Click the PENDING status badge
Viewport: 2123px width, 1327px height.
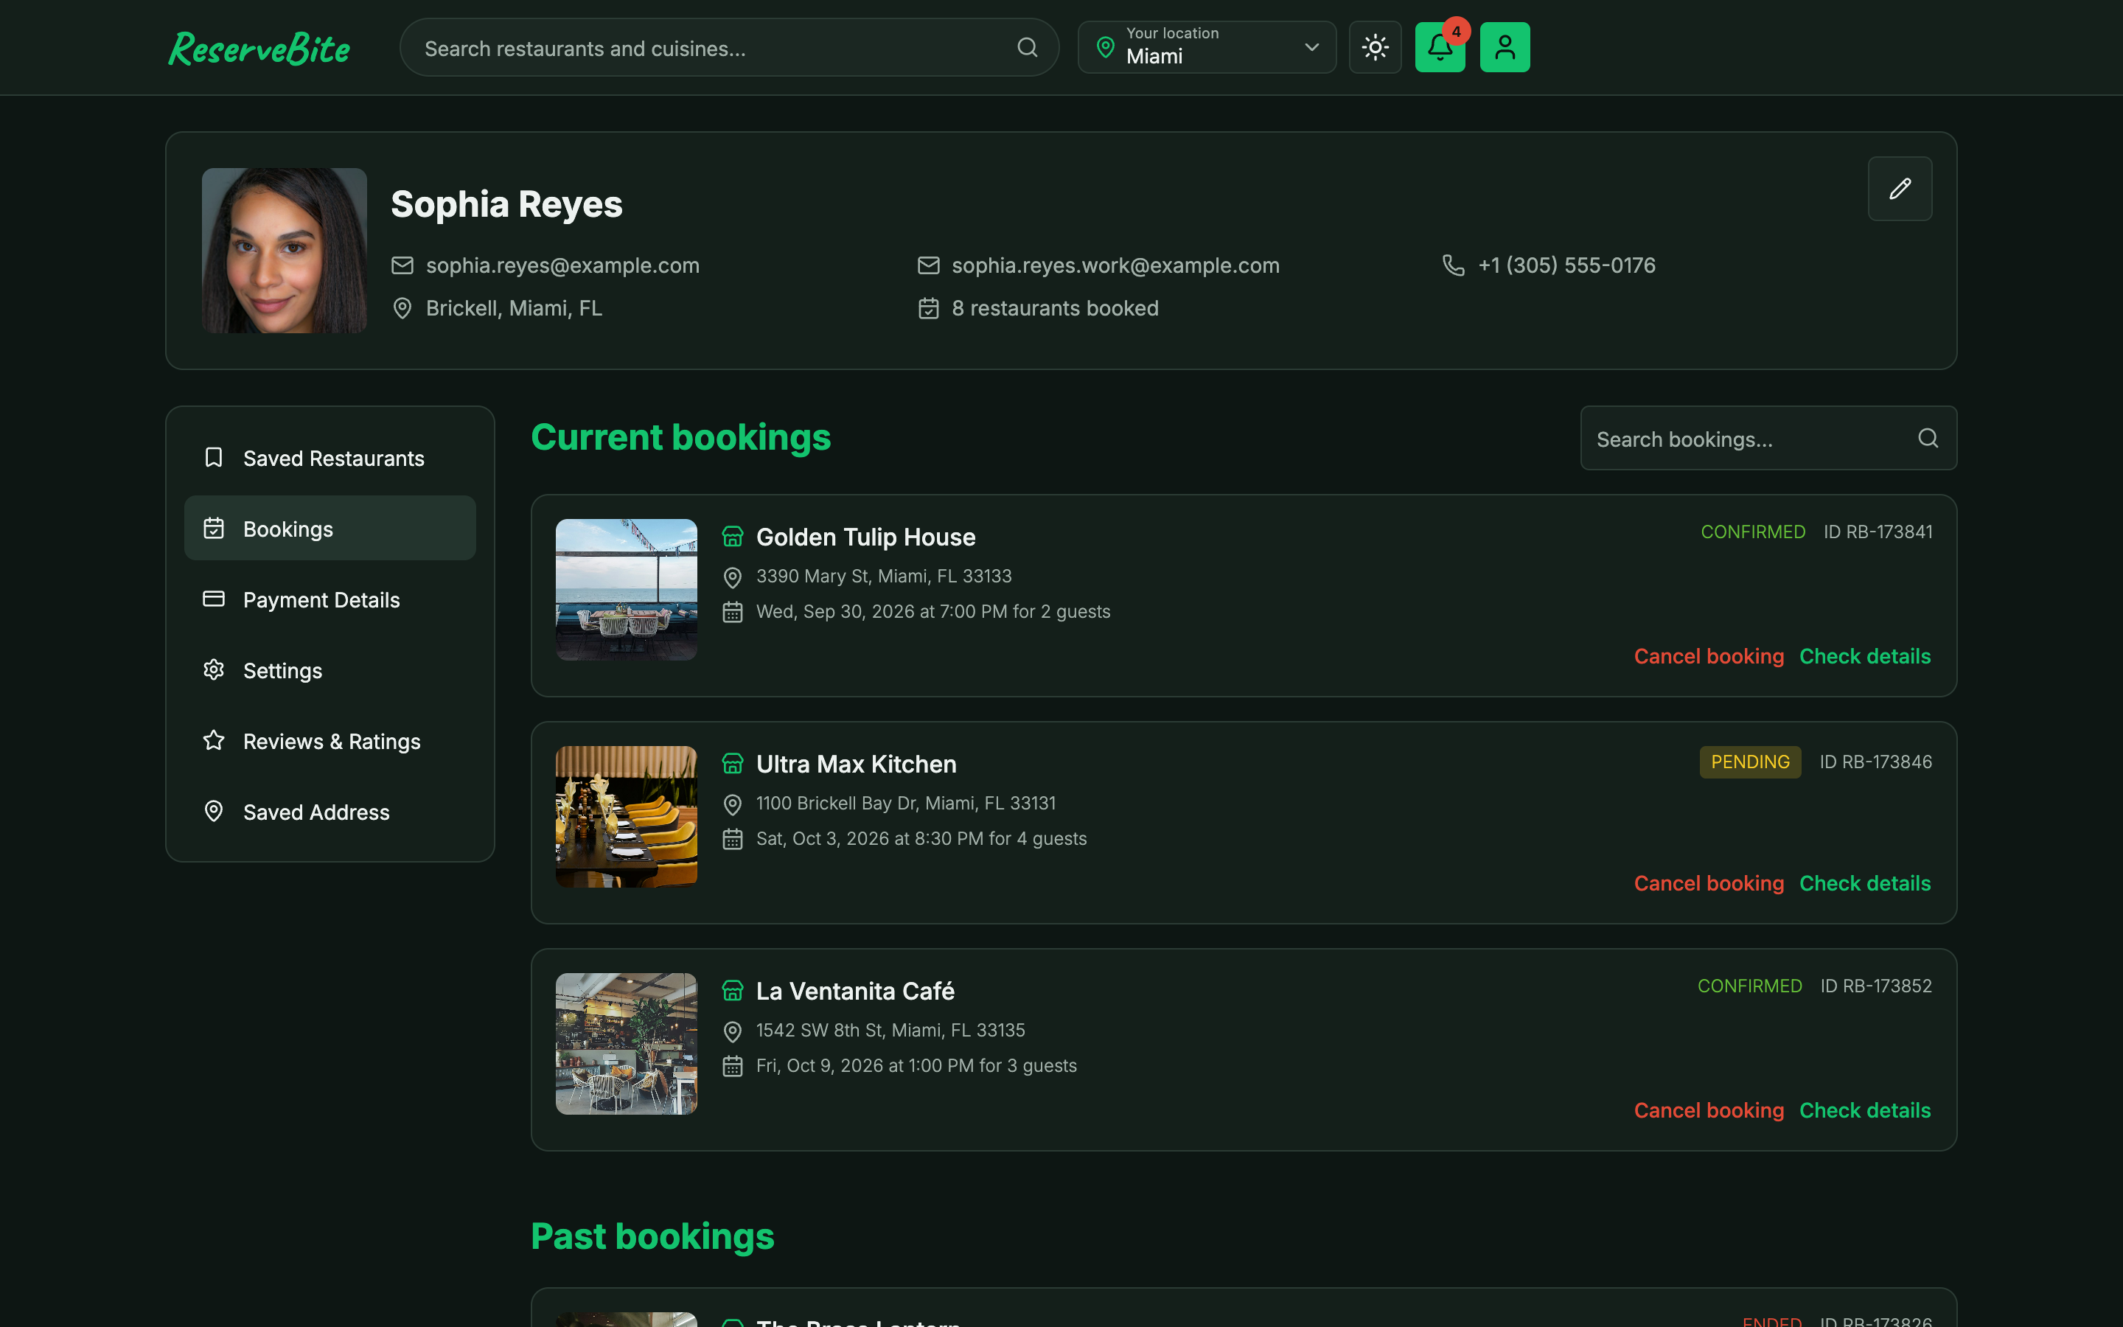(x=1750, y=762)
